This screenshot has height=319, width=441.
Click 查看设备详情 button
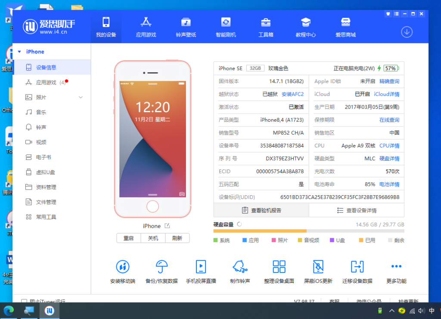357,210
